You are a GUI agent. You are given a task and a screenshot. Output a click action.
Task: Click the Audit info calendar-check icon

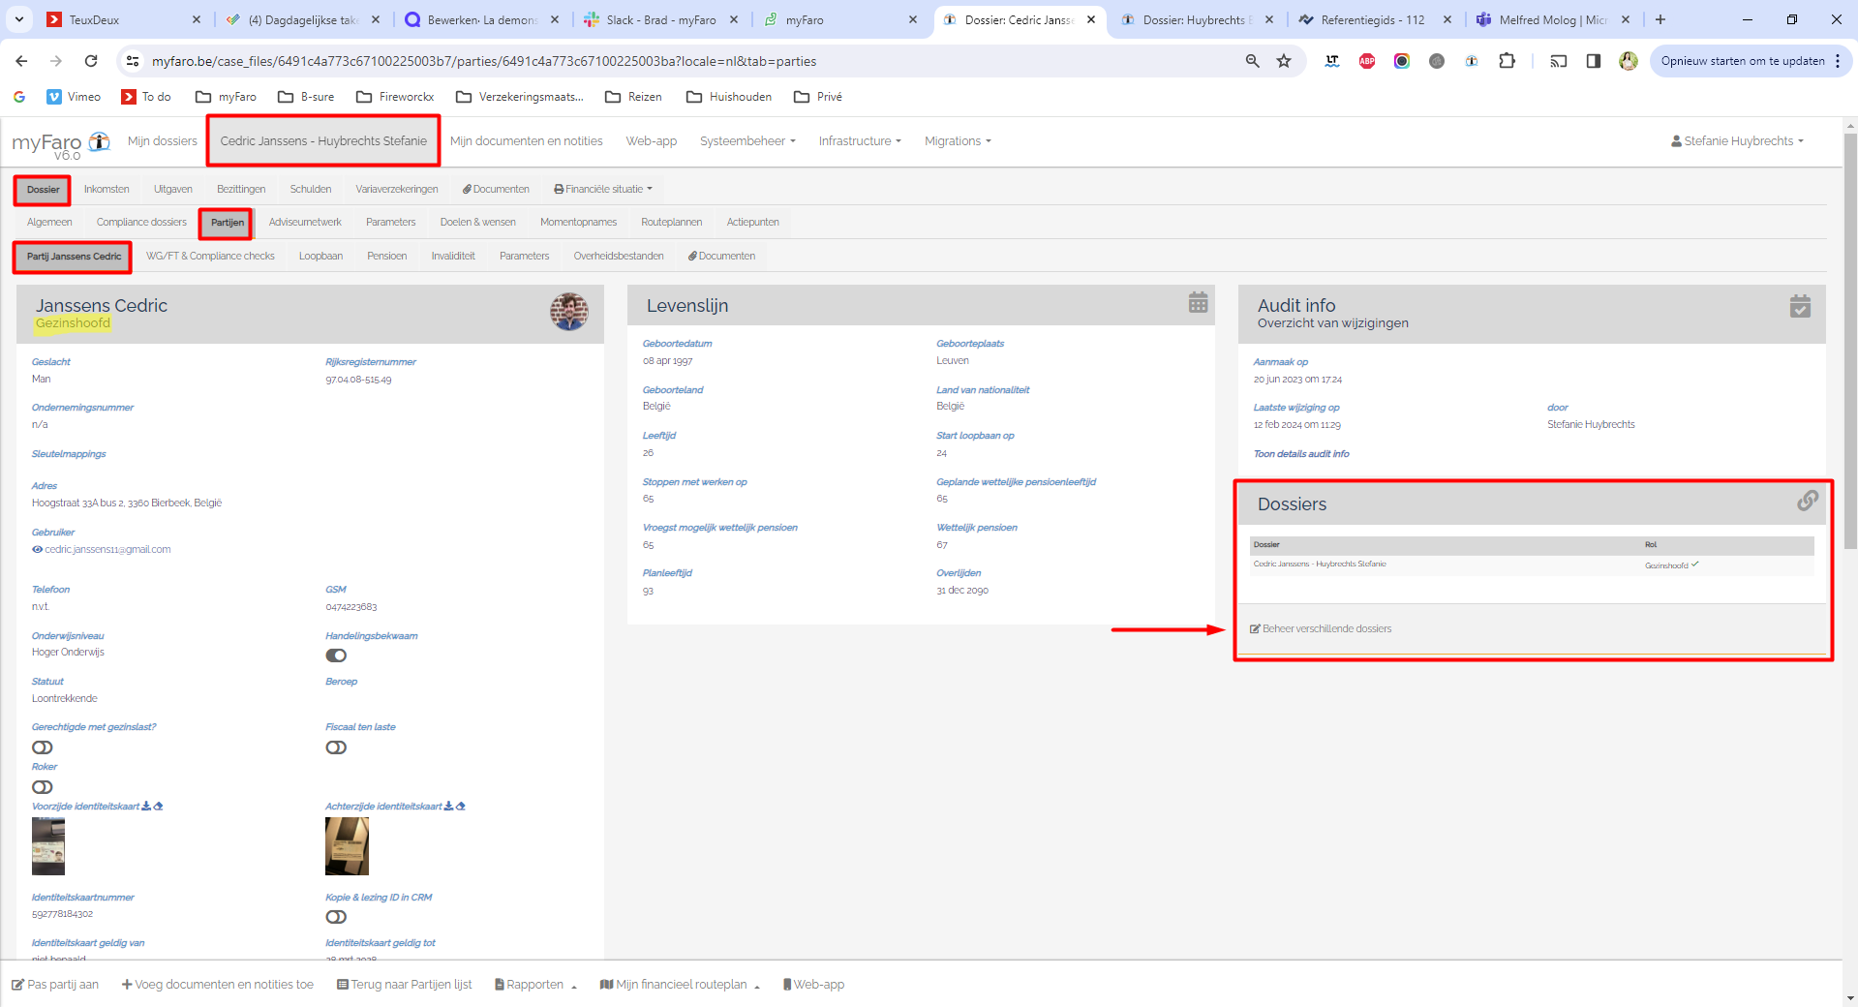(x=1800, y=306)
